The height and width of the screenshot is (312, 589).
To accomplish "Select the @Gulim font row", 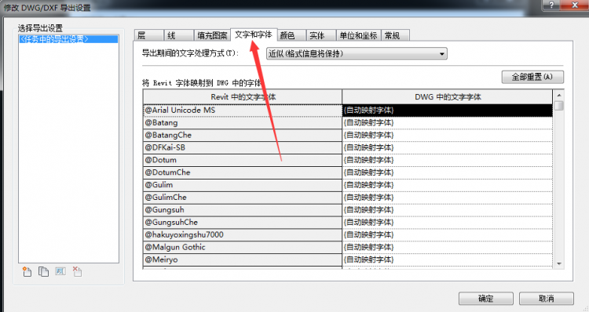I will (x=243, y=185).
